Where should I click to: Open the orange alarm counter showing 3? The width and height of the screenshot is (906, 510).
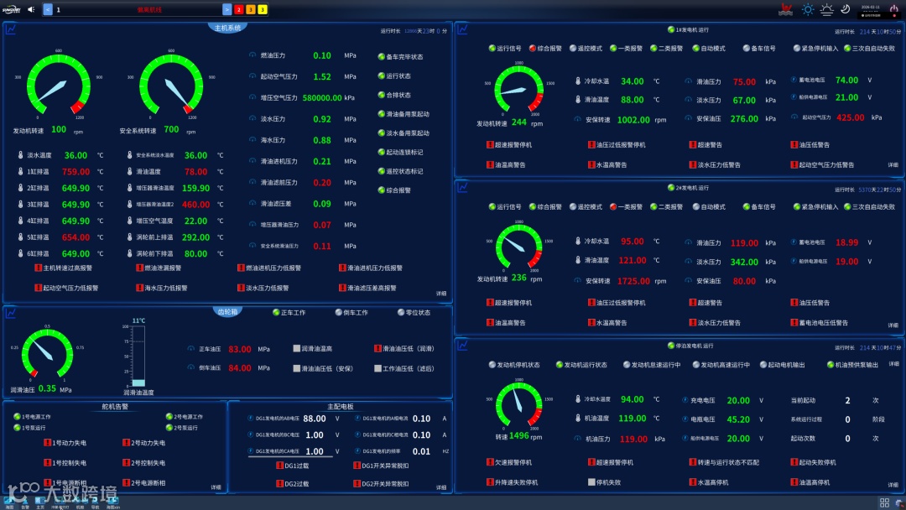(x=250, y=9)
